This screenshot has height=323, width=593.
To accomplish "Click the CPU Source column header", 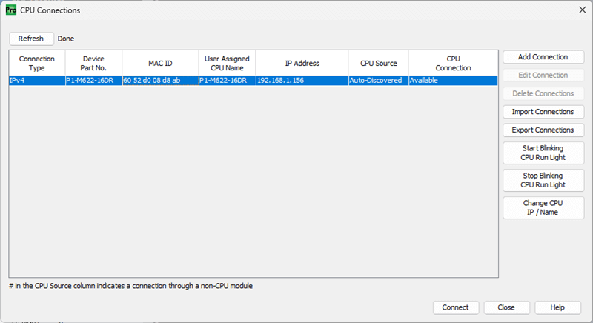I will click(x=378, y=64).
